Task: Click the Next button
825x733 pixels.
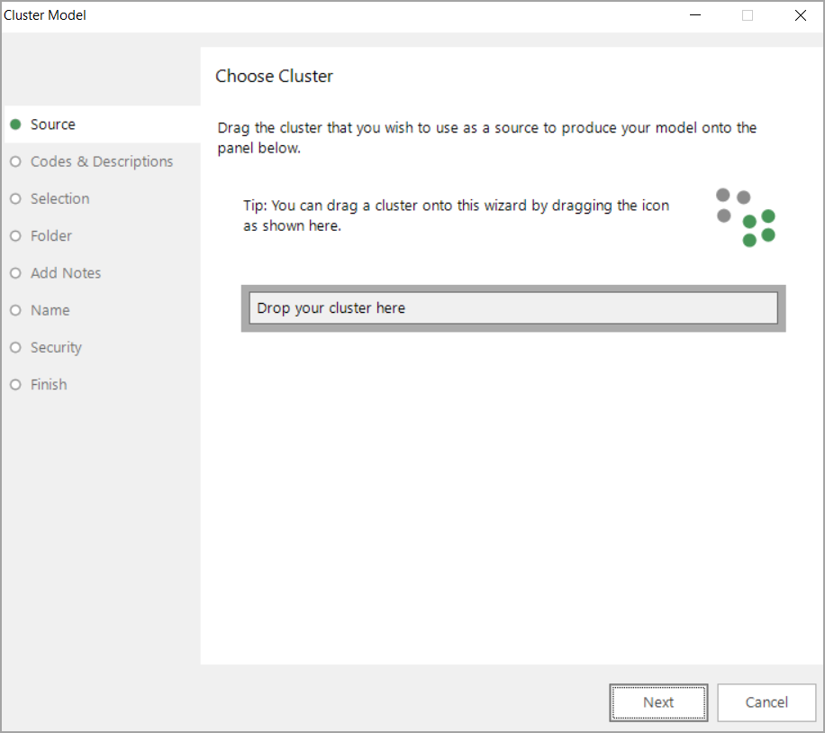Action: click(658, 702)
